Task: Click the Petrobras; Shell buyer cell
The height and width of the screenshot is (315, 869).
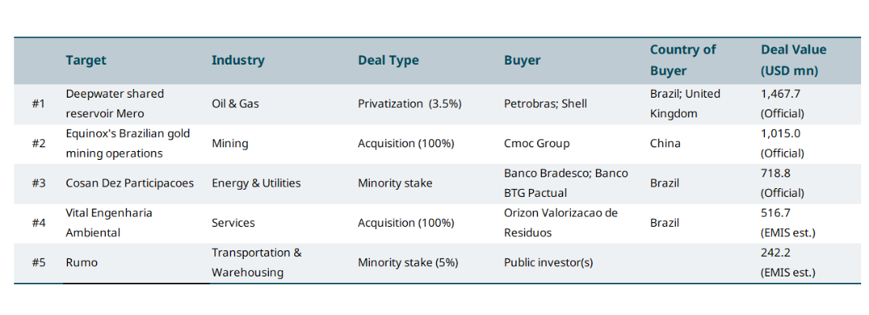Action: 545,103
